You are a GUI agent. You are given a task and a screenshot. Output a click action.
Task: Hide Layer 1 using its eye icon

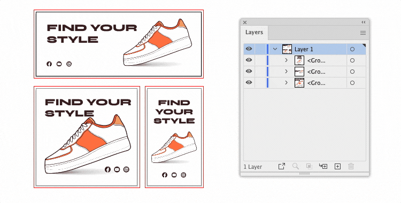pos(249,49)
